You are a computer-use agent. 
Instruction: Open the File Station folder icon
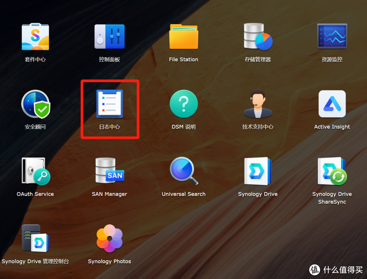pyautogui.click(x=184, y=36)
